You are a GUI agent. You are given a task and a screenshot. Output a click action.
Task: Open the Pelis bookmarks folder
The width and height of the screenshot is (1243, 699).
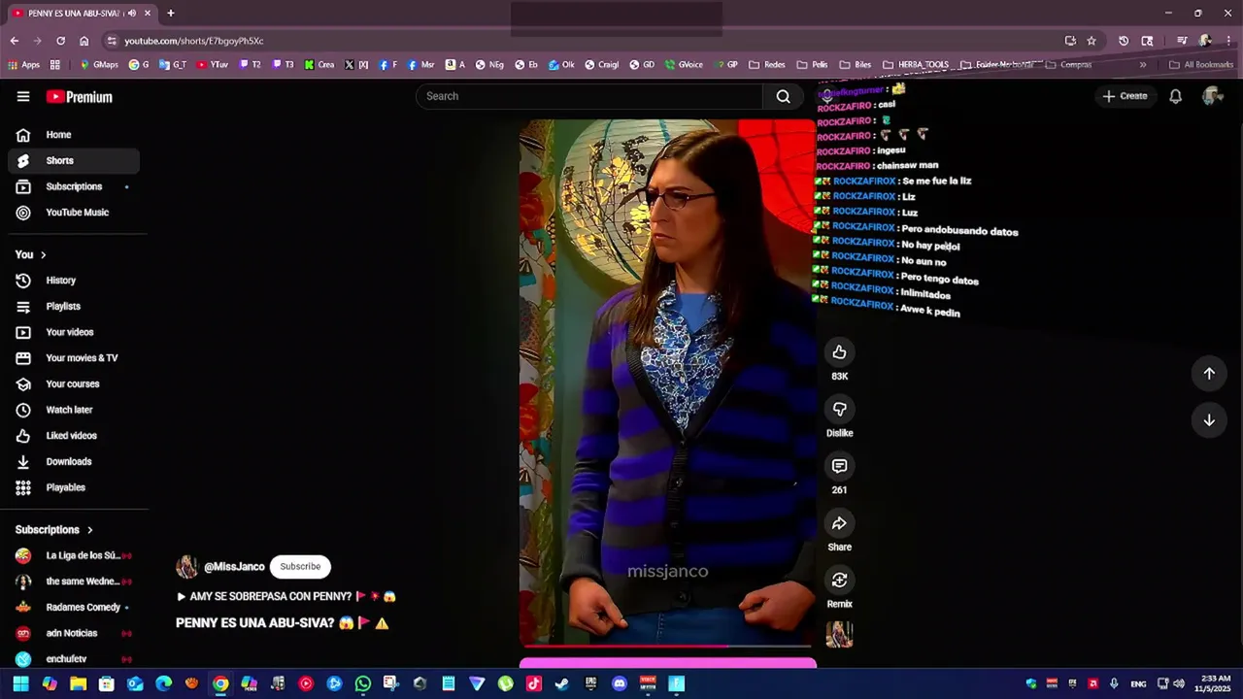(x=812, y=65)
